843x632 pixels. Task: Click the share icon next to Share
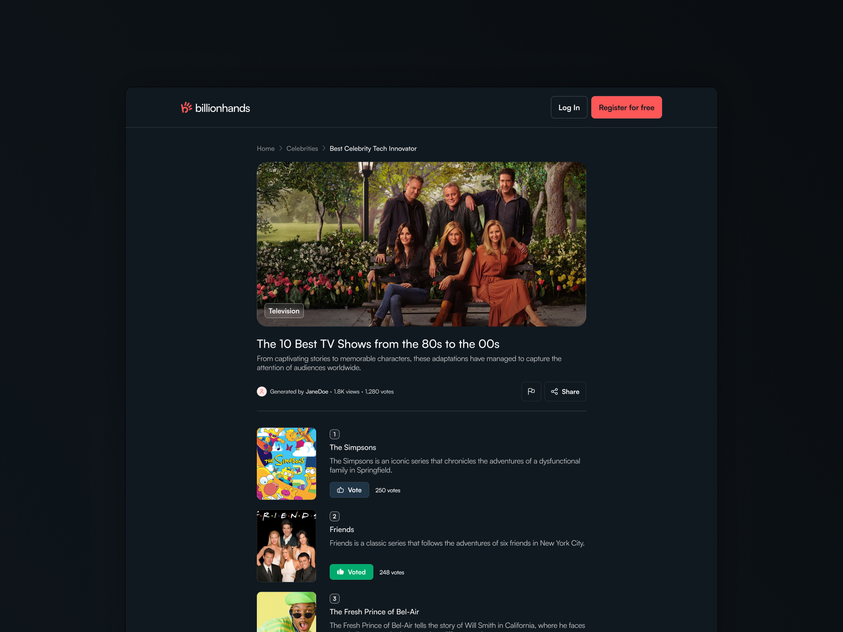(x=554, y=392)
